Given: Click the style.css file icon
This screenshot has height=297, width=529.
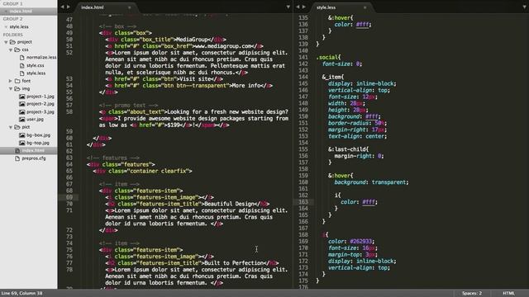Looking at the screenshot, I should pos(22,65).
